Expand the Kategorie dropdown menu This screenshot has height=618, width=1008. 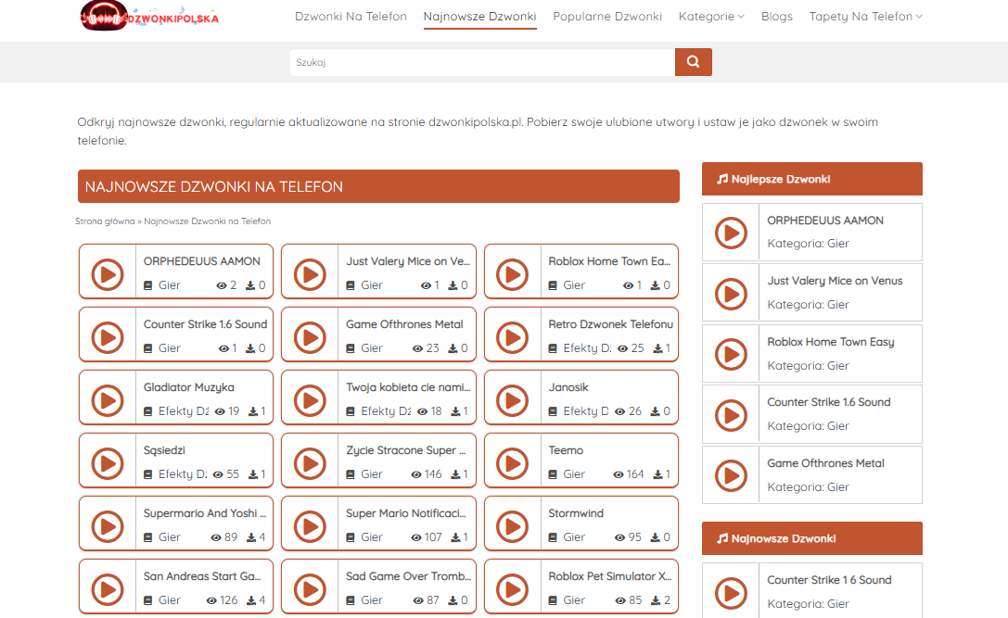(710, 17)
